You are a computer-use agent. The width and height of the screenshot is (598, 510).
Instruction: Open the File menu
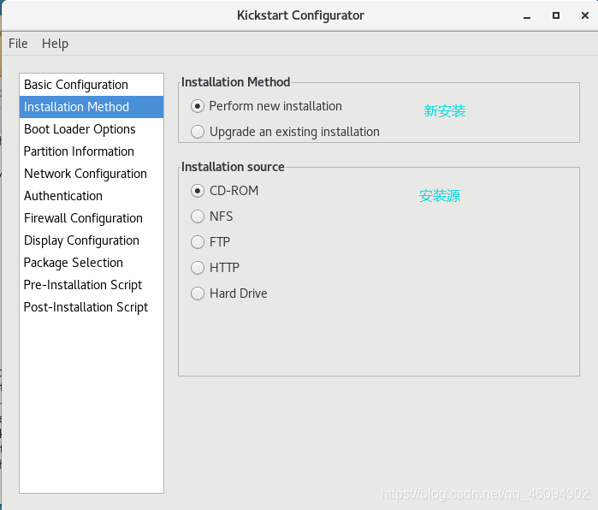click(18, 44)
